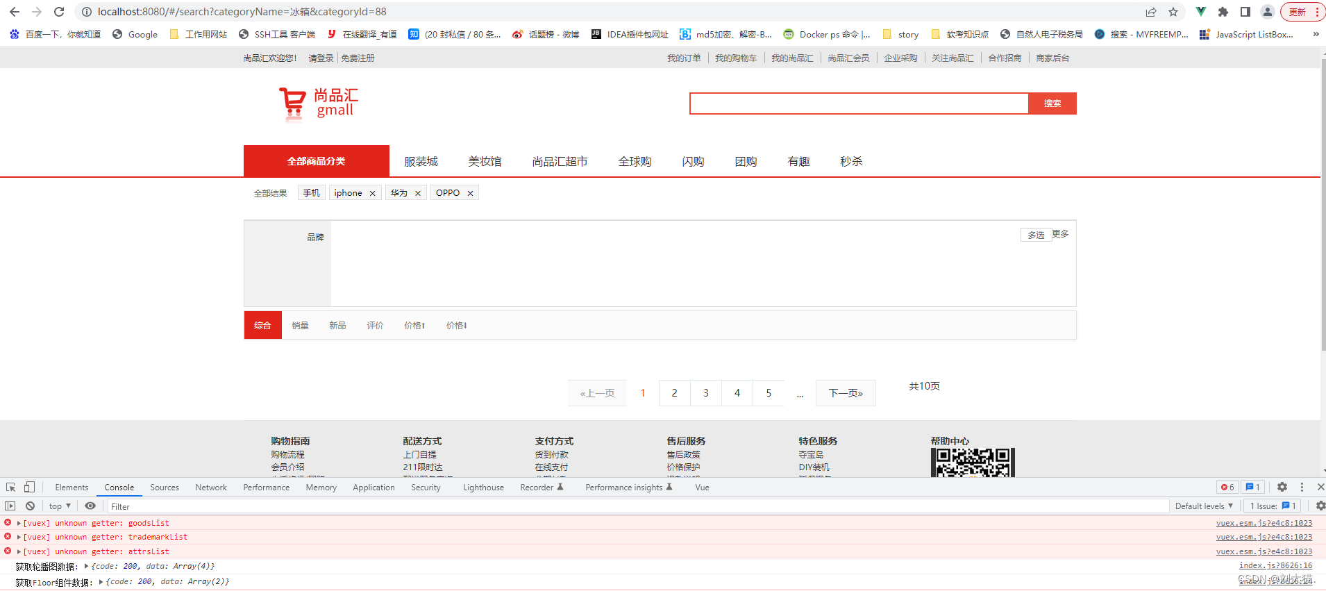Click the shopping cart gmall logo
The height and width of the screenshot is (591, 1326).
pyautogui.click(x=319, y=103)
